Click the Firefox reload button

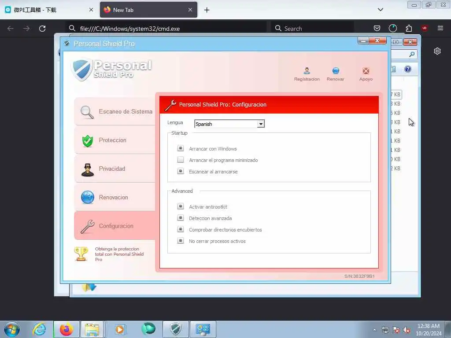coord(42,29)
